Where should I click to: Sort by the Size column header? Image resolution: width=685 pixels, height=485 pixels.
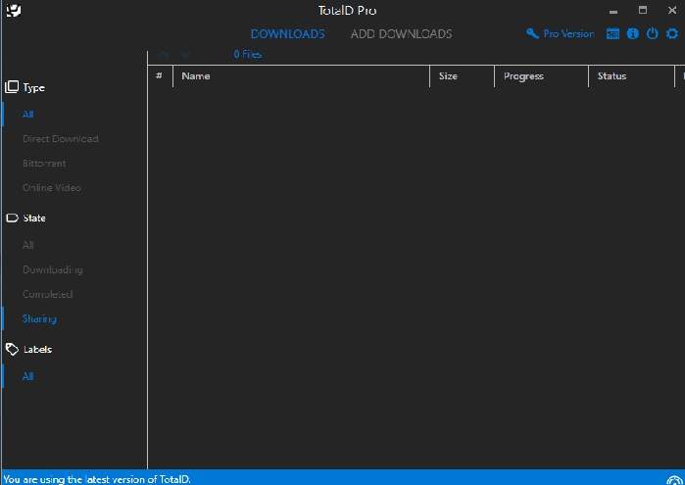pos(462,76)
